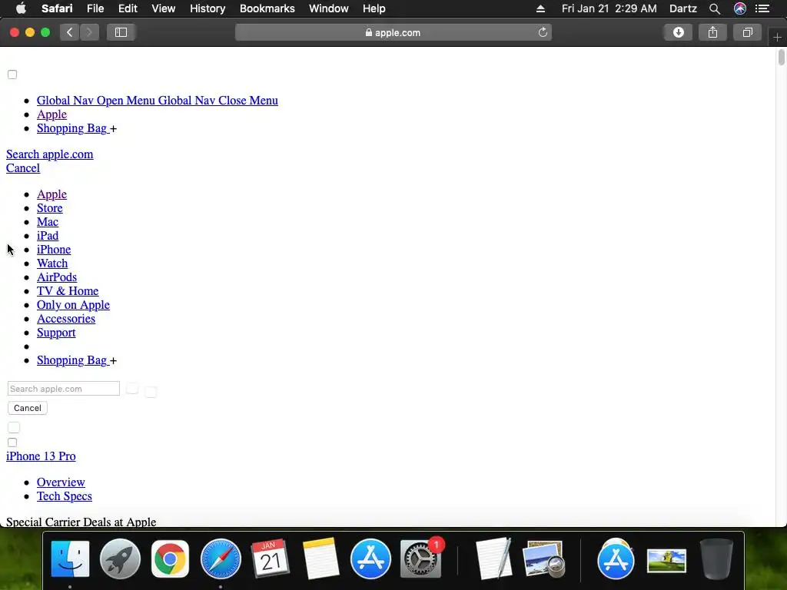787x590 pixels.
Task: Open the landscape image in the Dock
Action: [666, 560]
